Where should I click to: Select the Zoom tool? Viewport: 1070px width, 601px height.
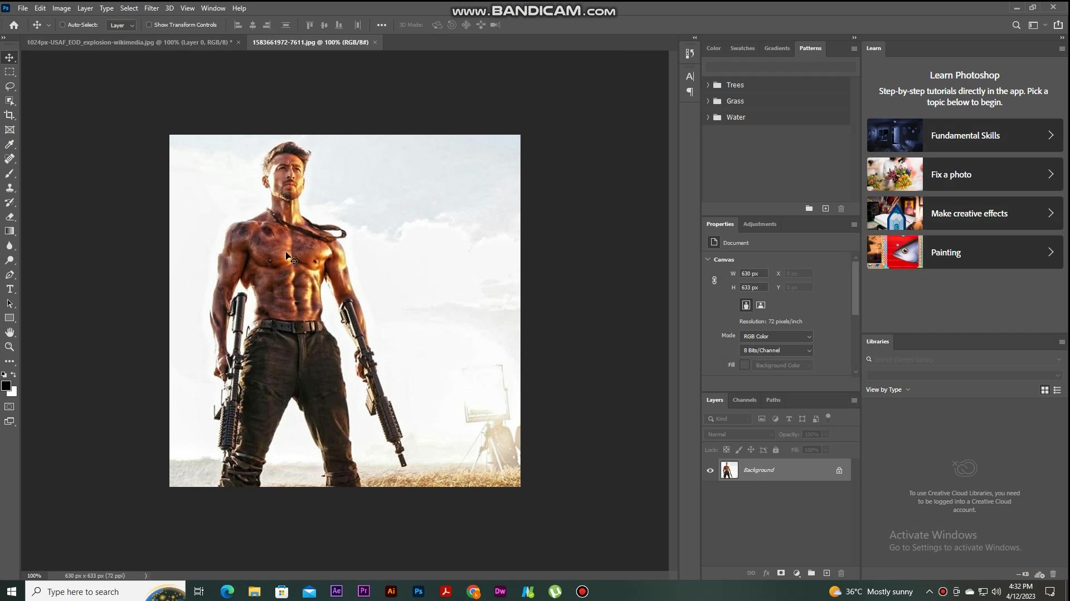9,347
